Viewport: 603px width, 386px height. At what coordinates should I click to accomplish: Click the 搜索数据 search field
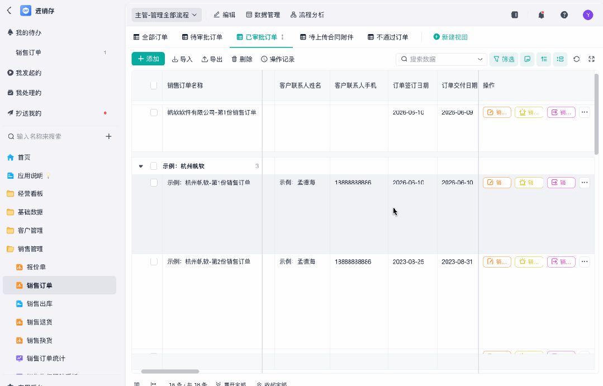[441, 59]
